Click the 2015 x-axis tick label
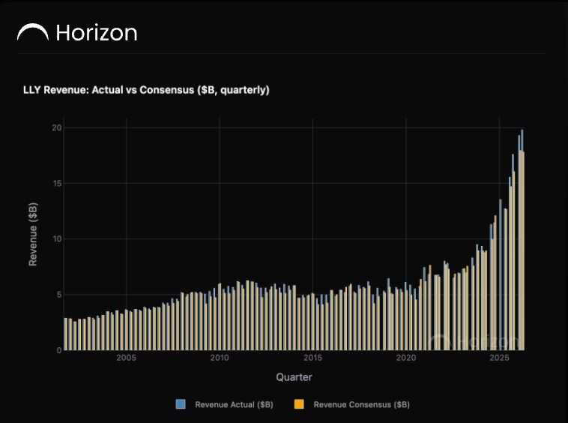Viewport: 568px width, 423px height. click(312, 358)
